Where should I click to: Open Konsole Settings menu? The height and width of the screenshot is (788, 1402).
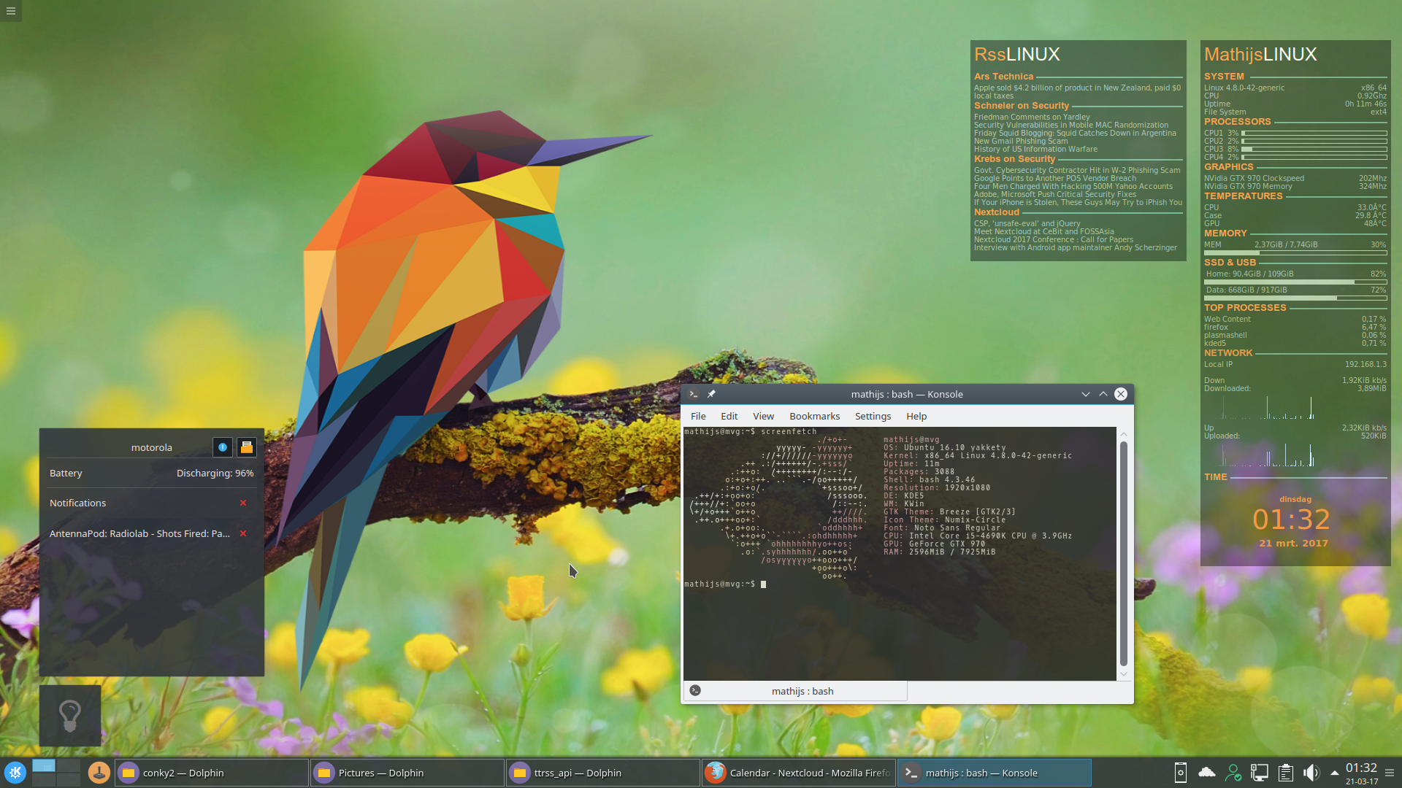(x=873, y=416)
